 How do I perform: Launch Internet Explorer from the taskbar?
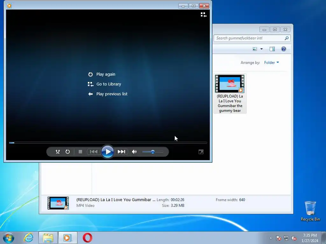(28, 238)
